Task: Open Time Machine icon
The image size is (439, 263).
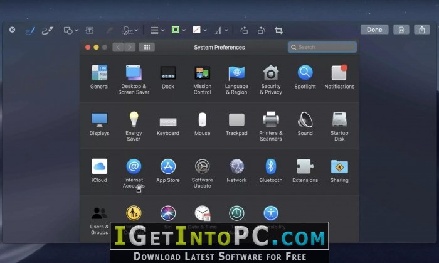Action: pos(236,213)
